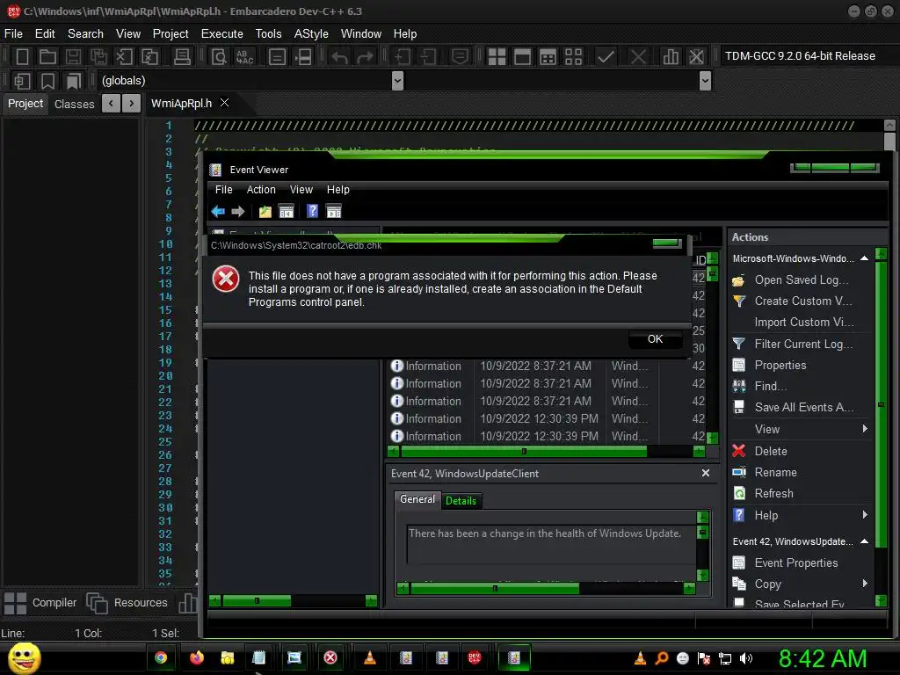Image resolution: width=900 pixels, height=675 pixels.
Task: Click the back arrow in Event Viewer toolbar
Action: coord(218,212)
